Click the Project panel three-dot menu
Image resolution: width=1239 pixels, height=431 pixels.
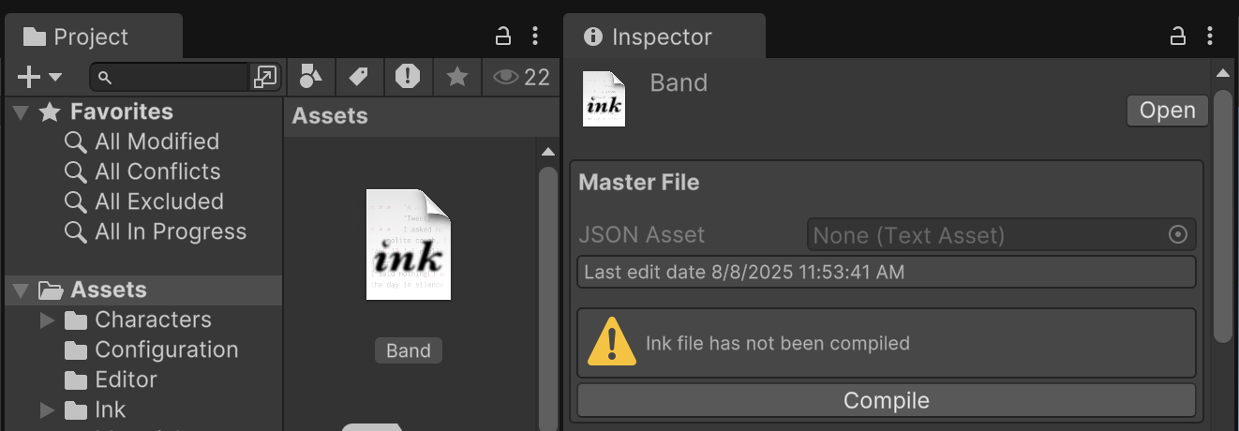pos(535,37)
